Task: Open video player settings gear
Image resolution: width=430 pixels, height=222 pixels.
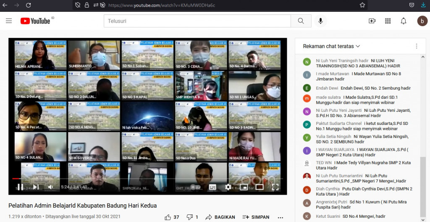Action: [228, 187]
